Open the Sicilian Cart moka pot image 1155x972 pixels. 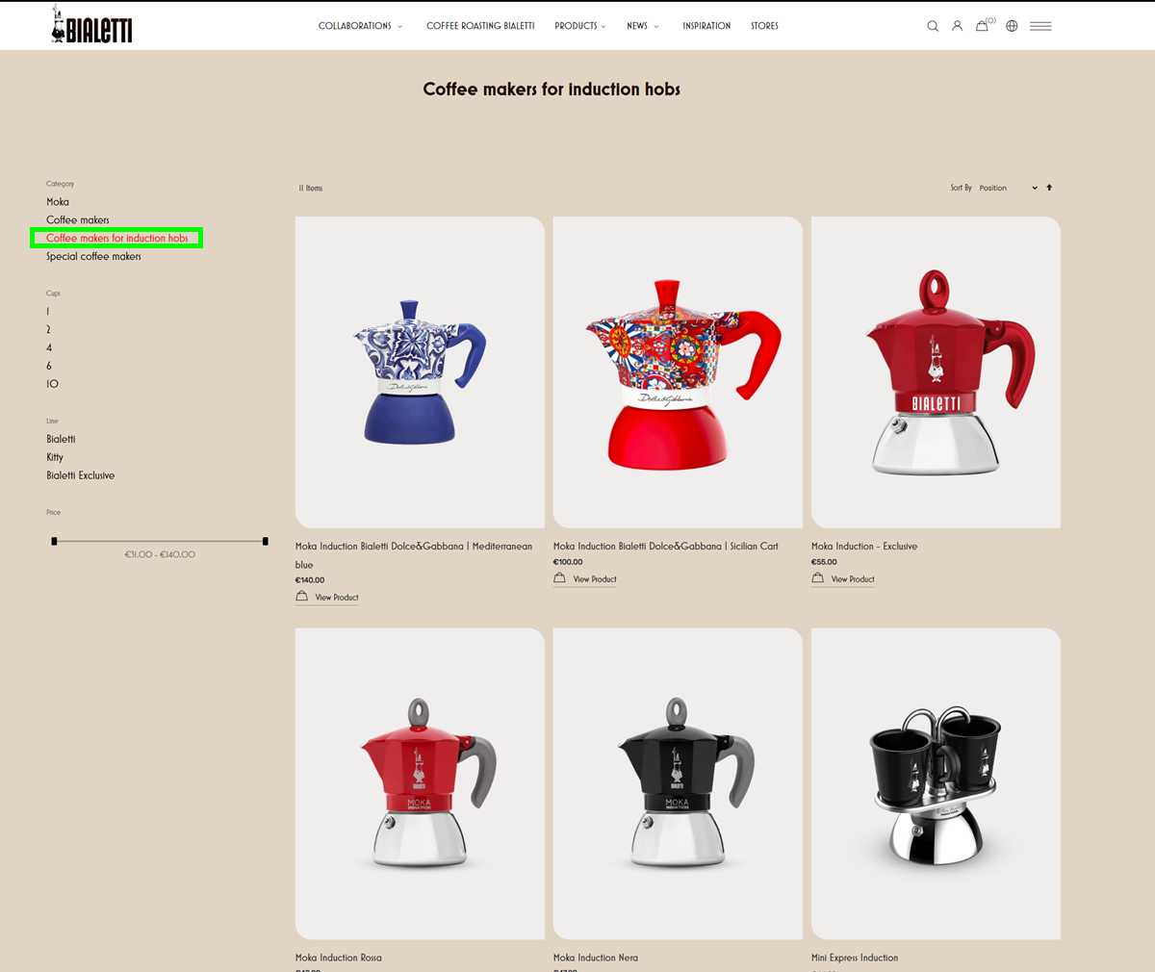[x=678, y=372]
